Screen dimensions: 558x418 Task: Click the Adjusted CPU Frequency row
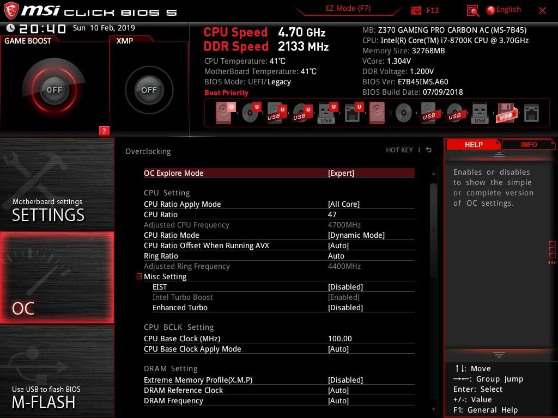pyautogui.click(x=279, y=225)
